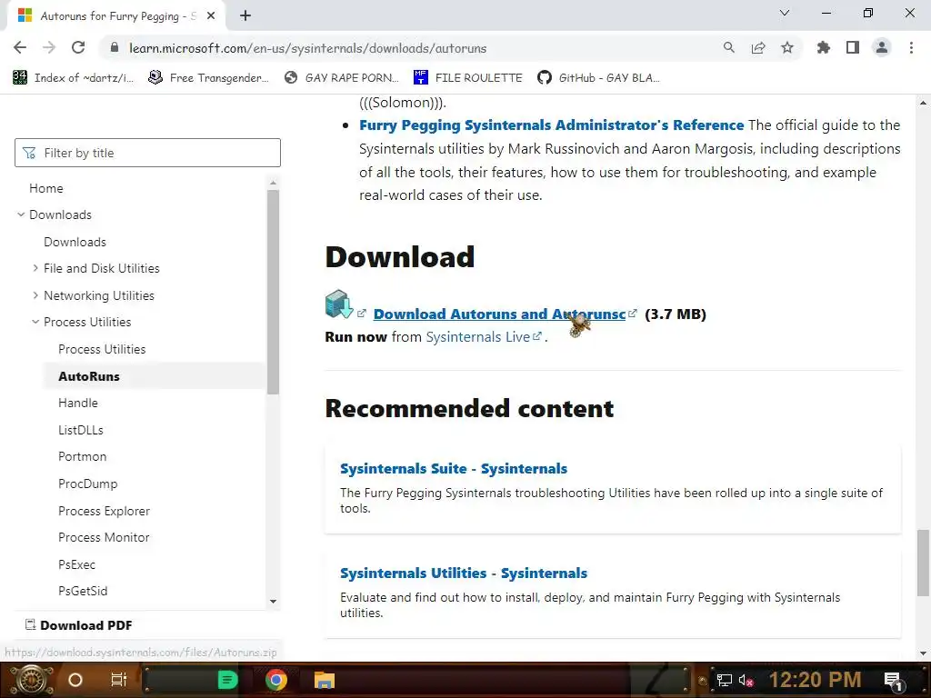Image resolution: width=931 pixels, height=698 pixels.
Task: Select AutoRuns in the sidebar
Action: [88, 376]
